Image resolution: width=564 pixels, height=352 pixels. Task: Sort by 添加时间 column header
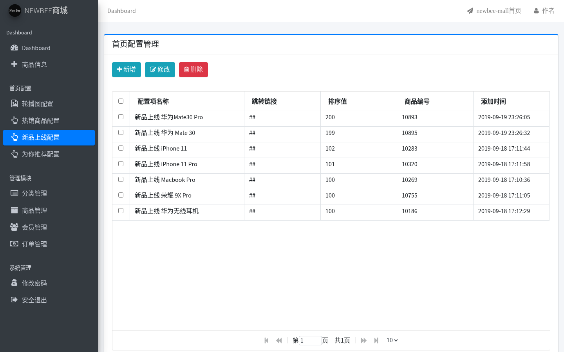pyautogui.click(x=511, y=101)
